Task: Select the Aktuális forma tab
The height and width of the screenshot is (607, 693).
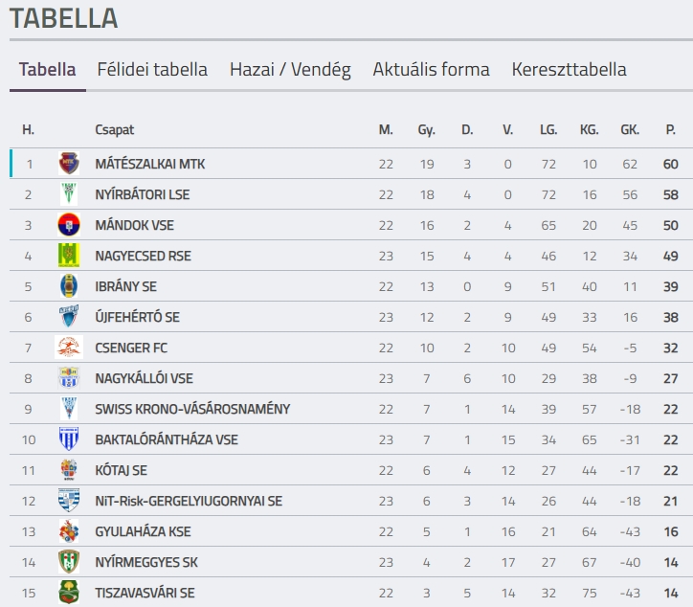Action: pos(431,70)
